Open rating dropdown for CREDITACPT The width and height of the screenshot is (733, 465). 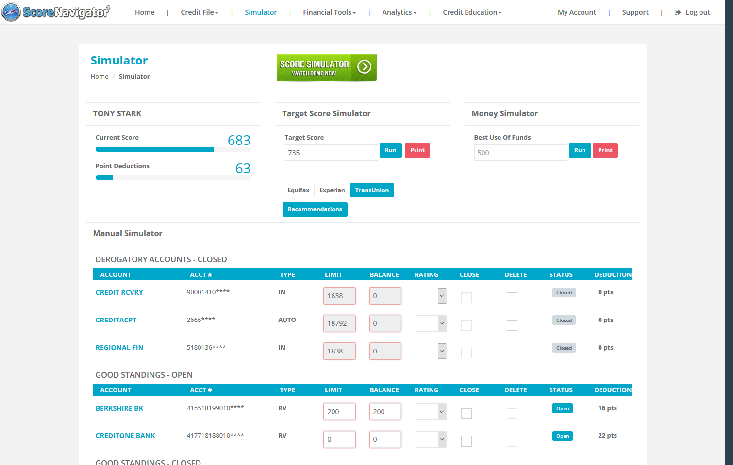(x=431, y=323)
